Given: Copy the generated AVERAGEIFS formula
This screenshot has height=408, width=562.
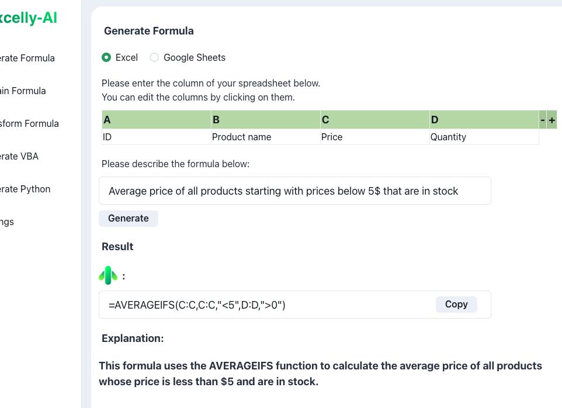Looking at the screenshot, I should [456, 305].
